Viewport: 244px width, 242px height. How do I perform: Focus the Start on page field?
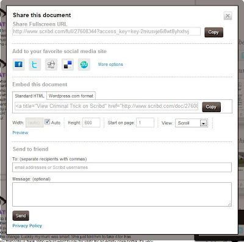coord(145,123)
